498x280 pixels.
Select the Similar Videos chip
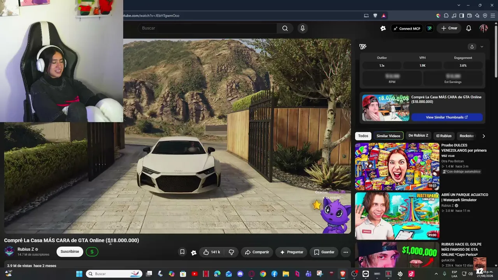tap(388, 136)
